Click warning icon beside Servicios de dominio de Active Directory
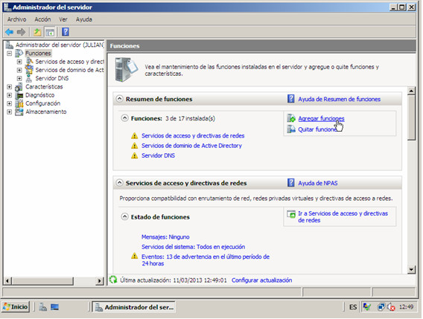 134,146
